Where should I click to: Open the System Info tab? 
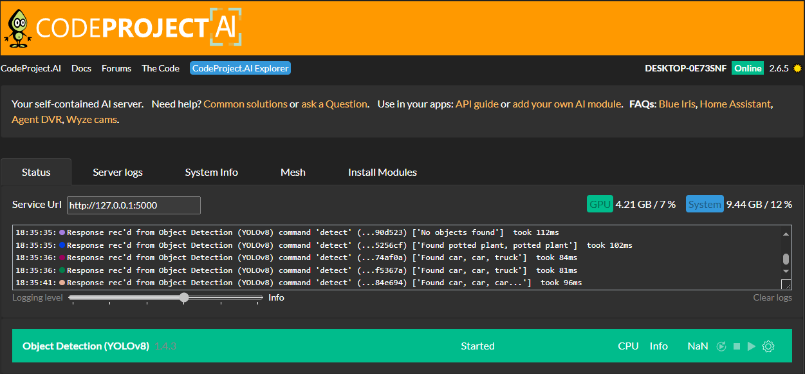click(x=211, y=172)
